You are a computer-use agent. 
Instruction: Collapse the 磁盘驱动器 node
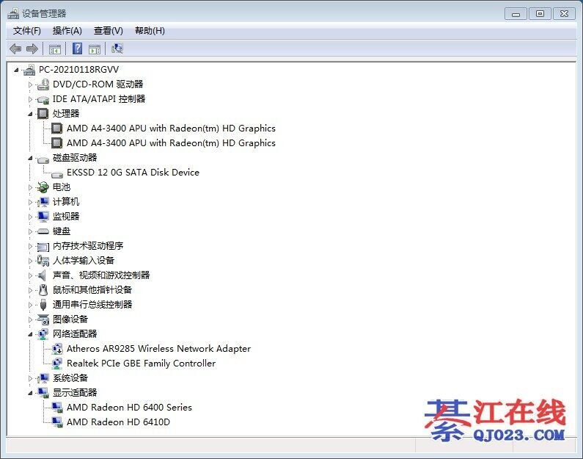[31, 158]
